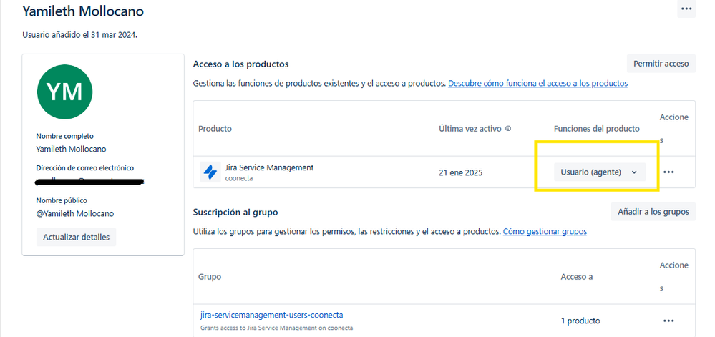Image resolution: width=715 pixels, height=337 pixels.
Task: Click the Usuario añadido el 31 mar 2024 text
Action: pos(79,34)
